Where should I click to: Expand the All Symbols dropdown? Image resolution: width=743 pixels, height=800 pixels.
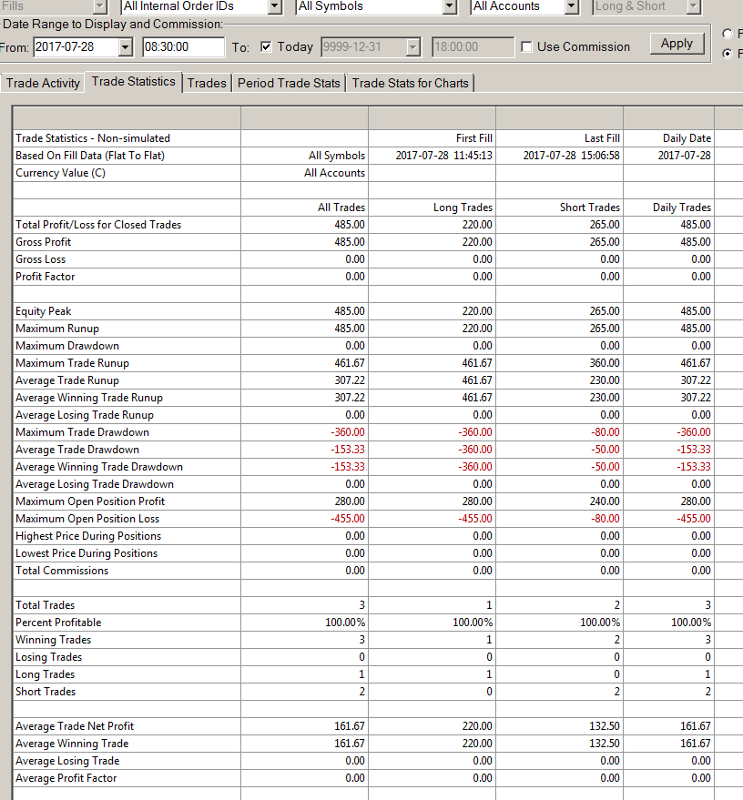pos(449,6)
